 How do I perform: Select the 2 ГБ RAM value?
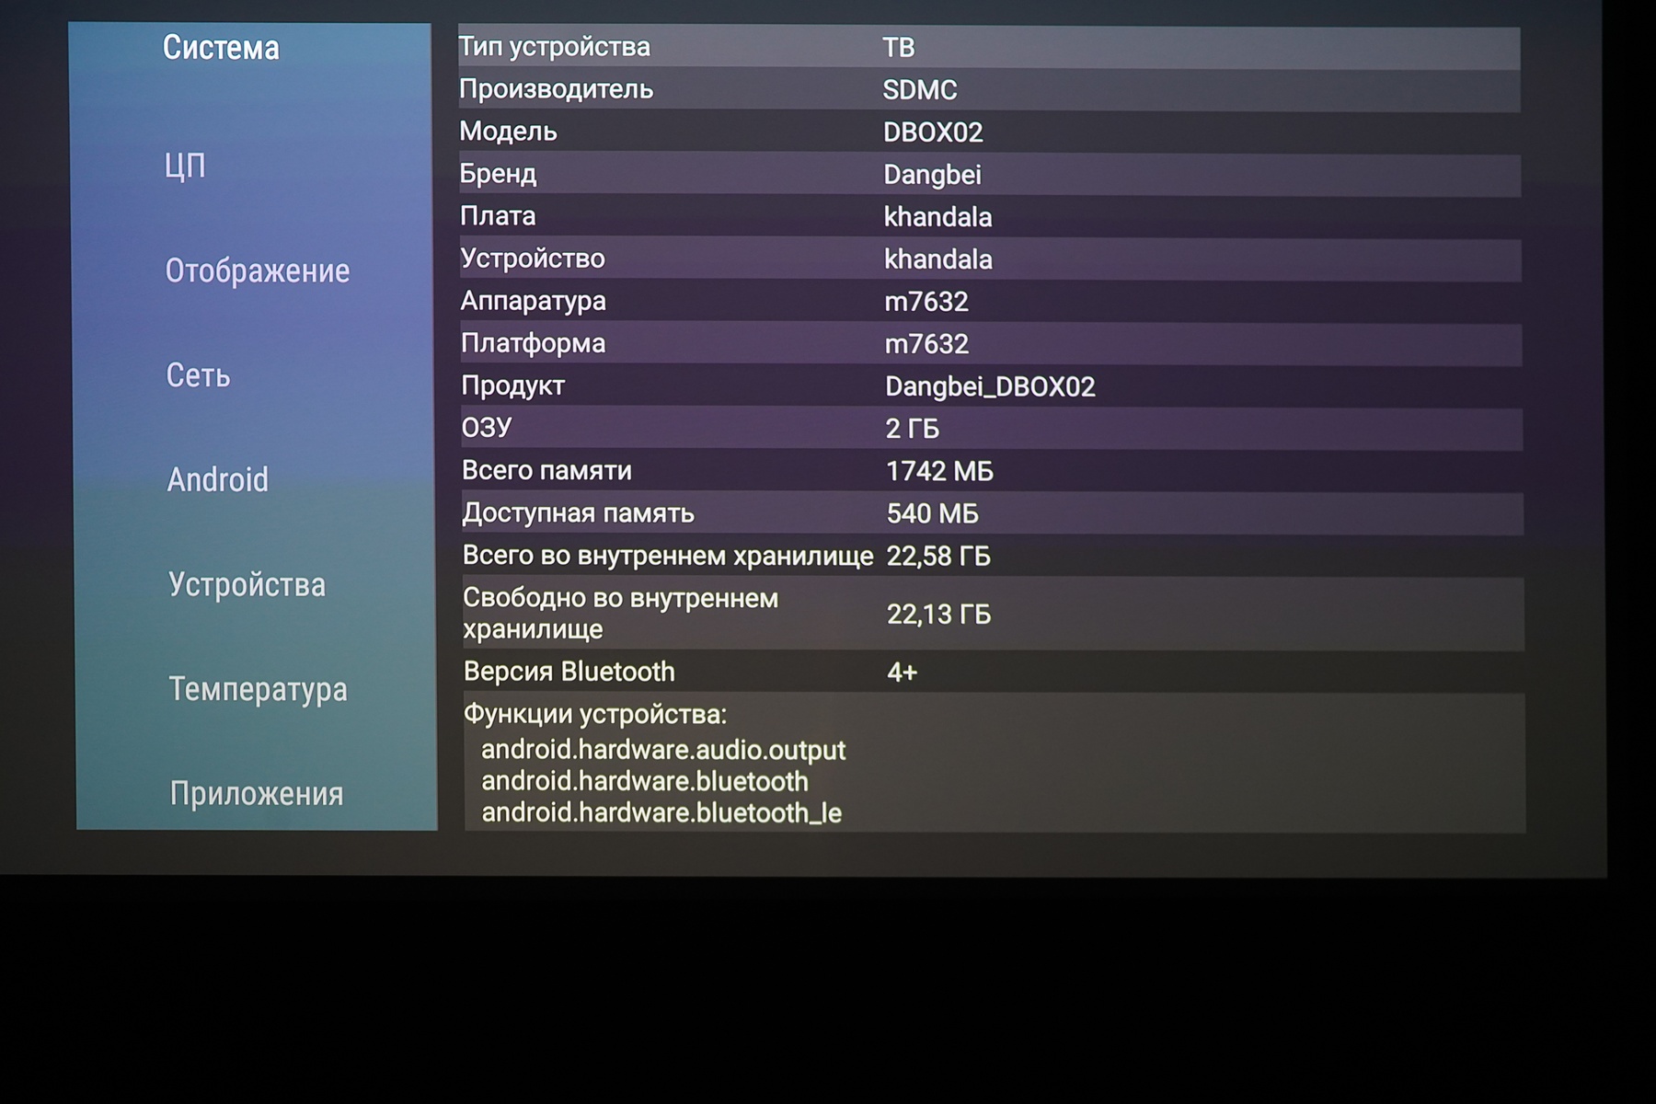point(913,429)
